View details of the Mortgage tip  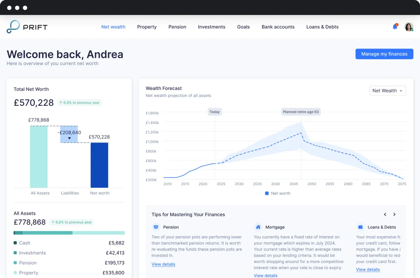click(x=266, y=275)
